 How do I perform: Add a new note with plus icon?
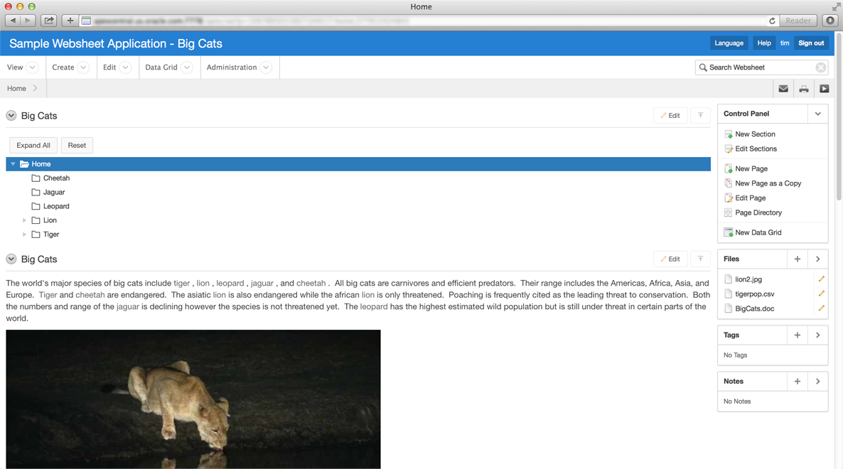pyautogui.click(x=797, y=382)
